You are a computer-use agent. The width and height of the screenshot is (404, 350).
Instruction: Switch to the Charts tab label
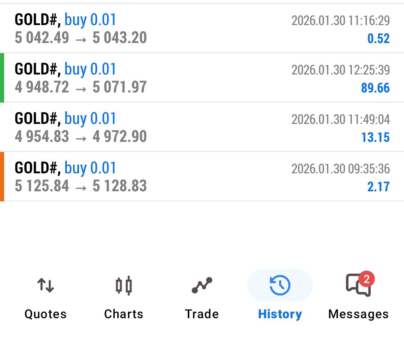123,314
